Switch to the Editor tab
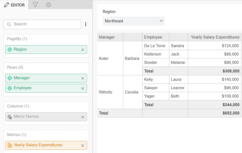 pyautogui.click(x=14, y=5)
